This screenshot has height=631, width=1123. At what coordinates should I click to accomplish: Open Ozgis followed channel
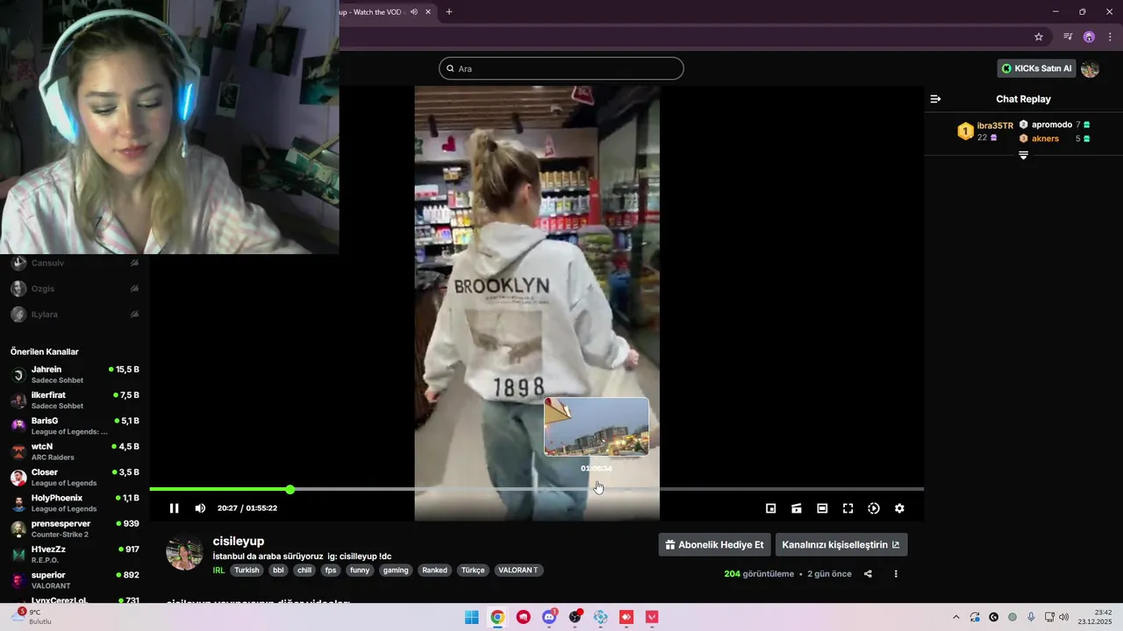coord(75,288)
